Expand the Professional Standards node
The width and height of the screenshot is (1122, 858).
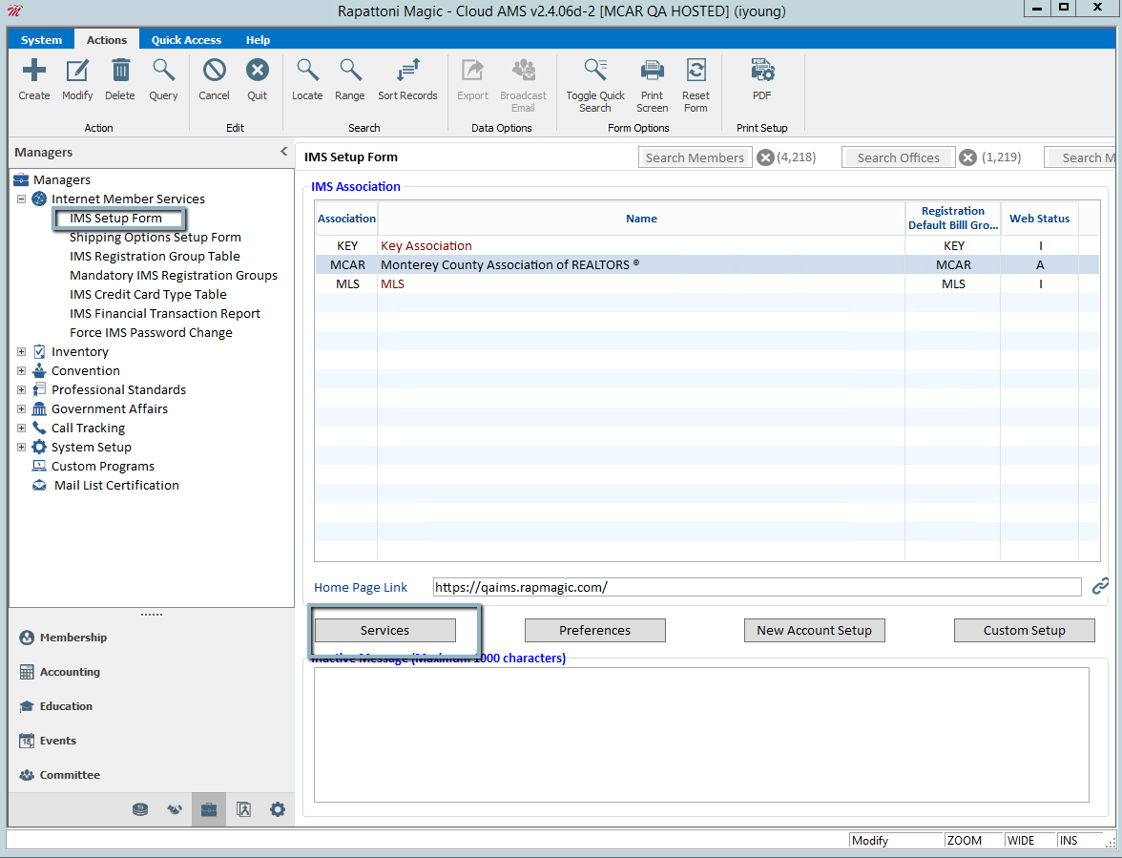tap(21, 390)
